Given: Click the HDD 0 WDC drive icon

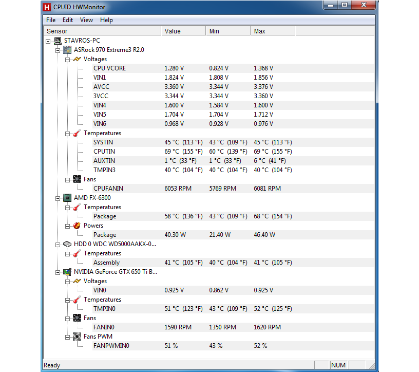Looking at the screenshot, I should tap(67, 244).
